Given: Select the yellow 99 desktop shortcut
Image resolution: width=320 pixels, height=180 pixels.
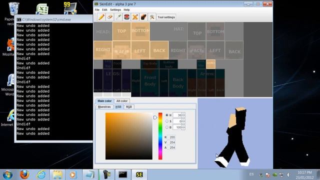Looking at the screenshot, I should click(x=70, y=8).
